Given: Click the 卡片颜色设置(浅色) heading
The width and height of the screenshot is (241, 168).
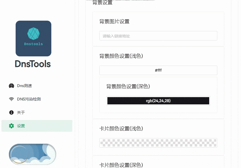Looking at the screenshot, I should pos(121,129).
